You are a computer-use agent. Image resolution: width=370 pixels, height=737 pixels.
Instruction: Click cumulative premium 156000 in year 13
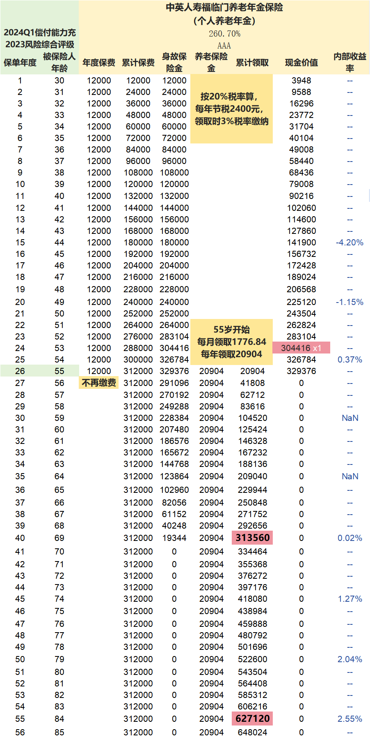coord(138,219)
